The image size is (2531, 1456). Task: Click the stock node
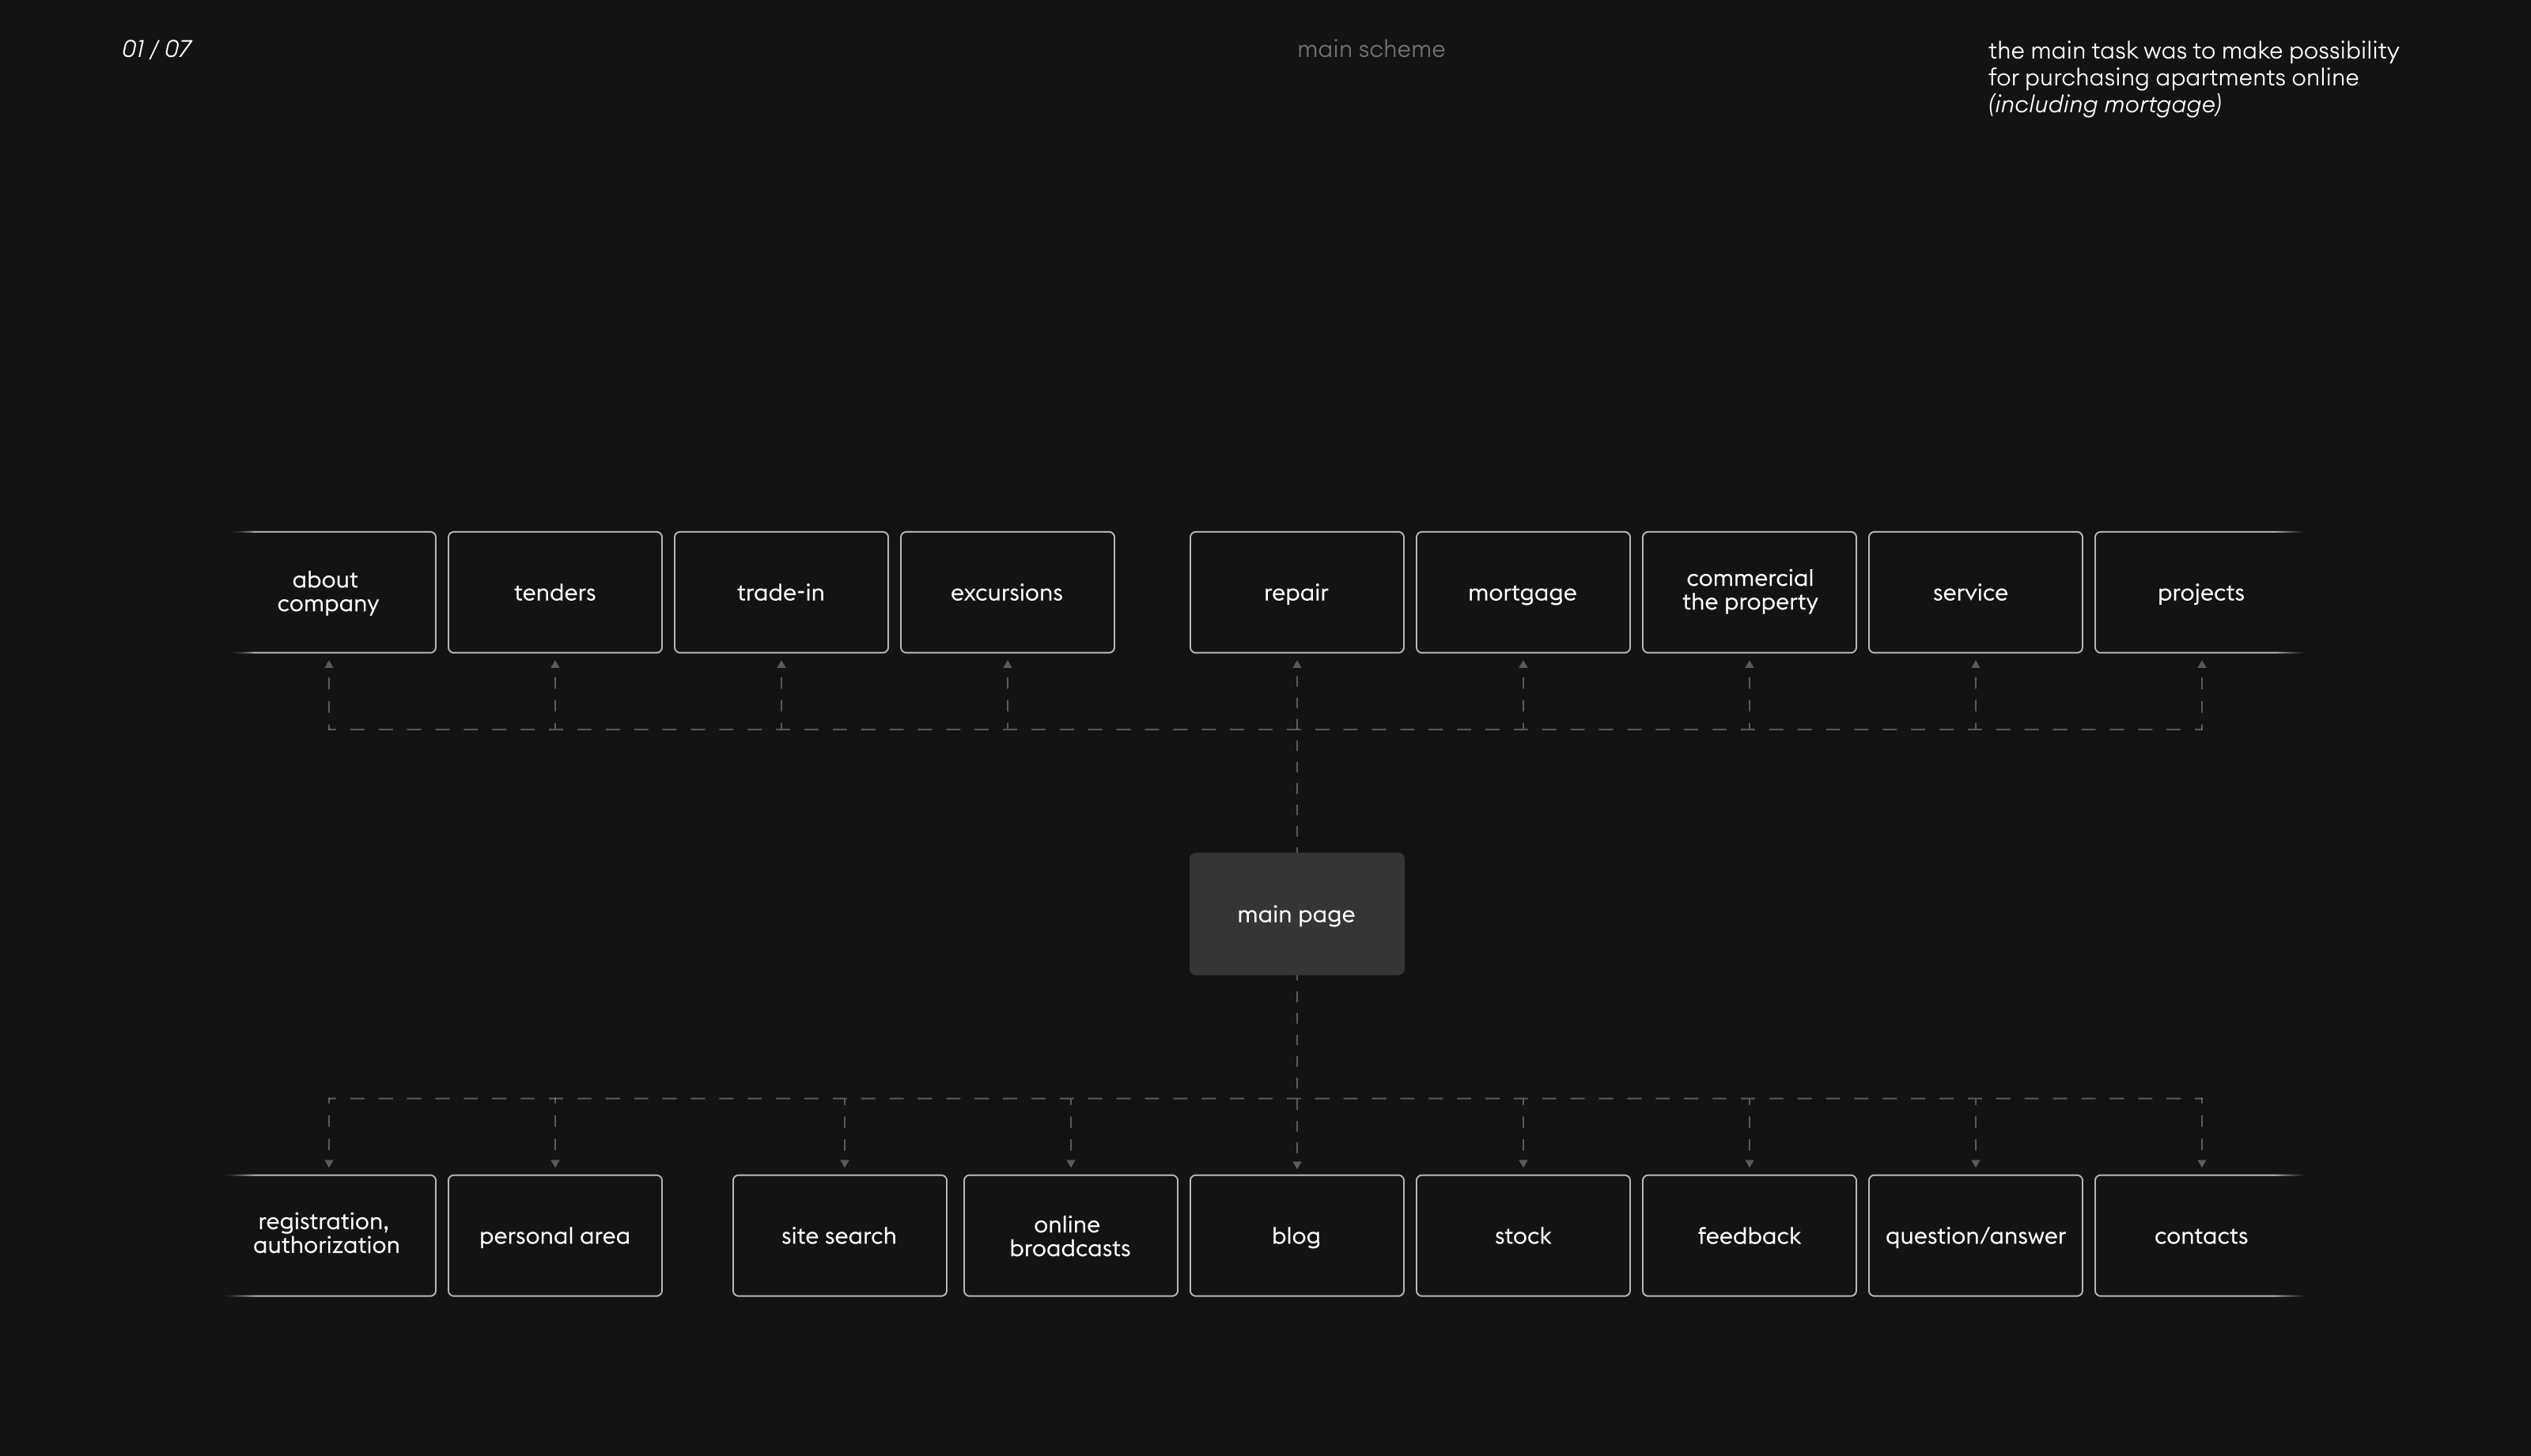click(1523, 1235)
